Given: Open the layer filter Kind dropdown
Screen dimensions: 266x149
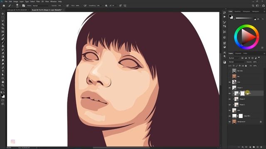Looking at the screenshot, I should click(234, 58).
